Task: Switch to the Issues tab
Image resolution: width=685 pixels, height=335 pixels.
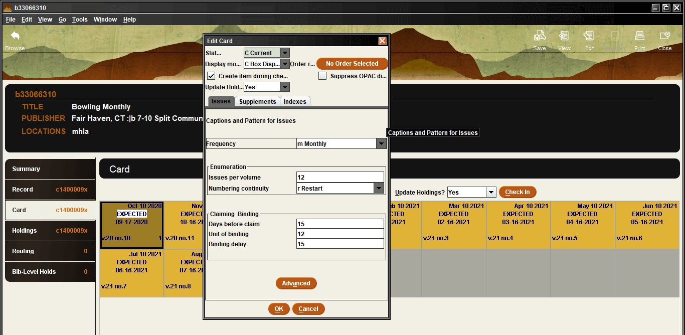Action: coord(221,101)
